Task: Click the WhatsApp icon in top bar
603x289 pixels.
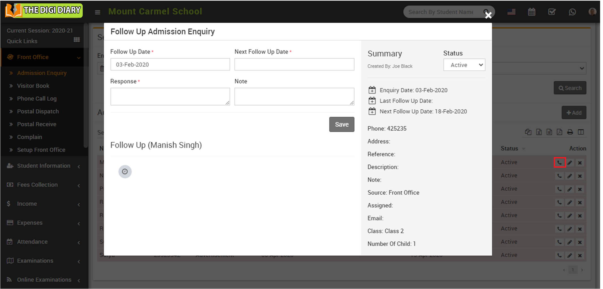Action: [x=572, y=12]
